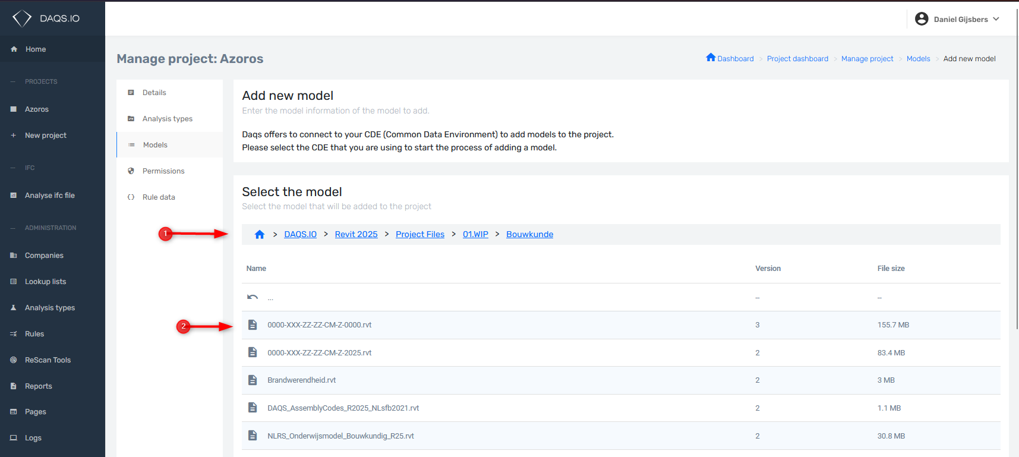1019x457 pixels.
Task: Click the back arrow icon in file list
Action: tap(253, 297)
